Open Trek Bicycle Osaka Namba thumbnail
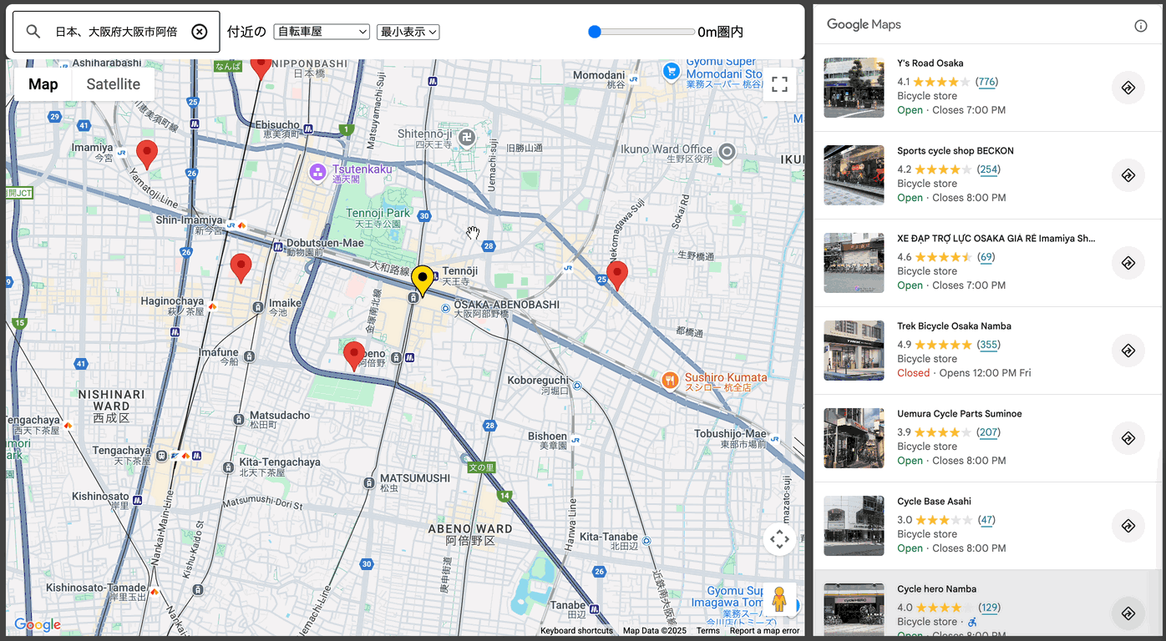 tap(854, 351)
